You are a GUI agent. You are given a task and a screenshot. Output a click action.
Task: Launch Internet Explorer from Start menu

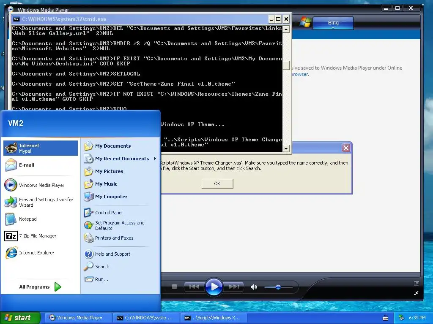(x=41, y=253)
